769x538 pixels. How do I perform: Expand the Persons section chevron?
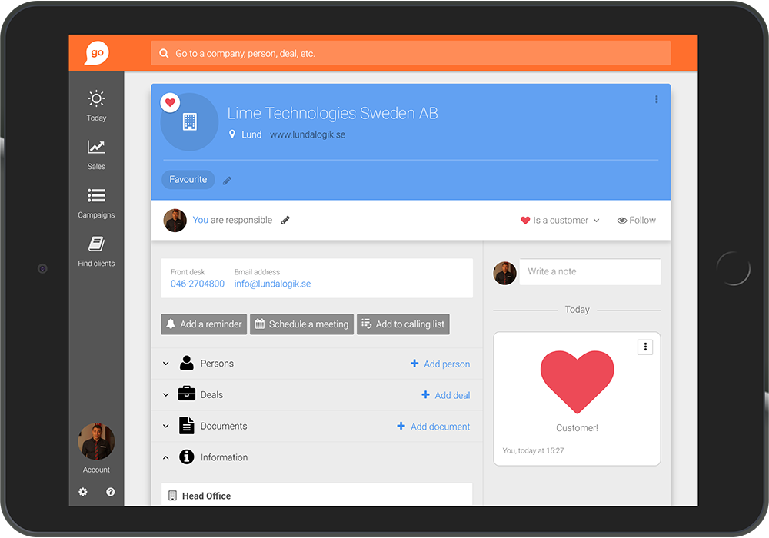click(x=166, y=364)
